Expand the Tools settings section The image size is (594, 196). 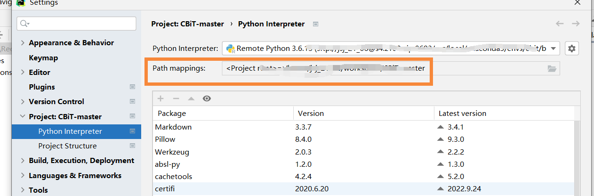coord(23,190)
